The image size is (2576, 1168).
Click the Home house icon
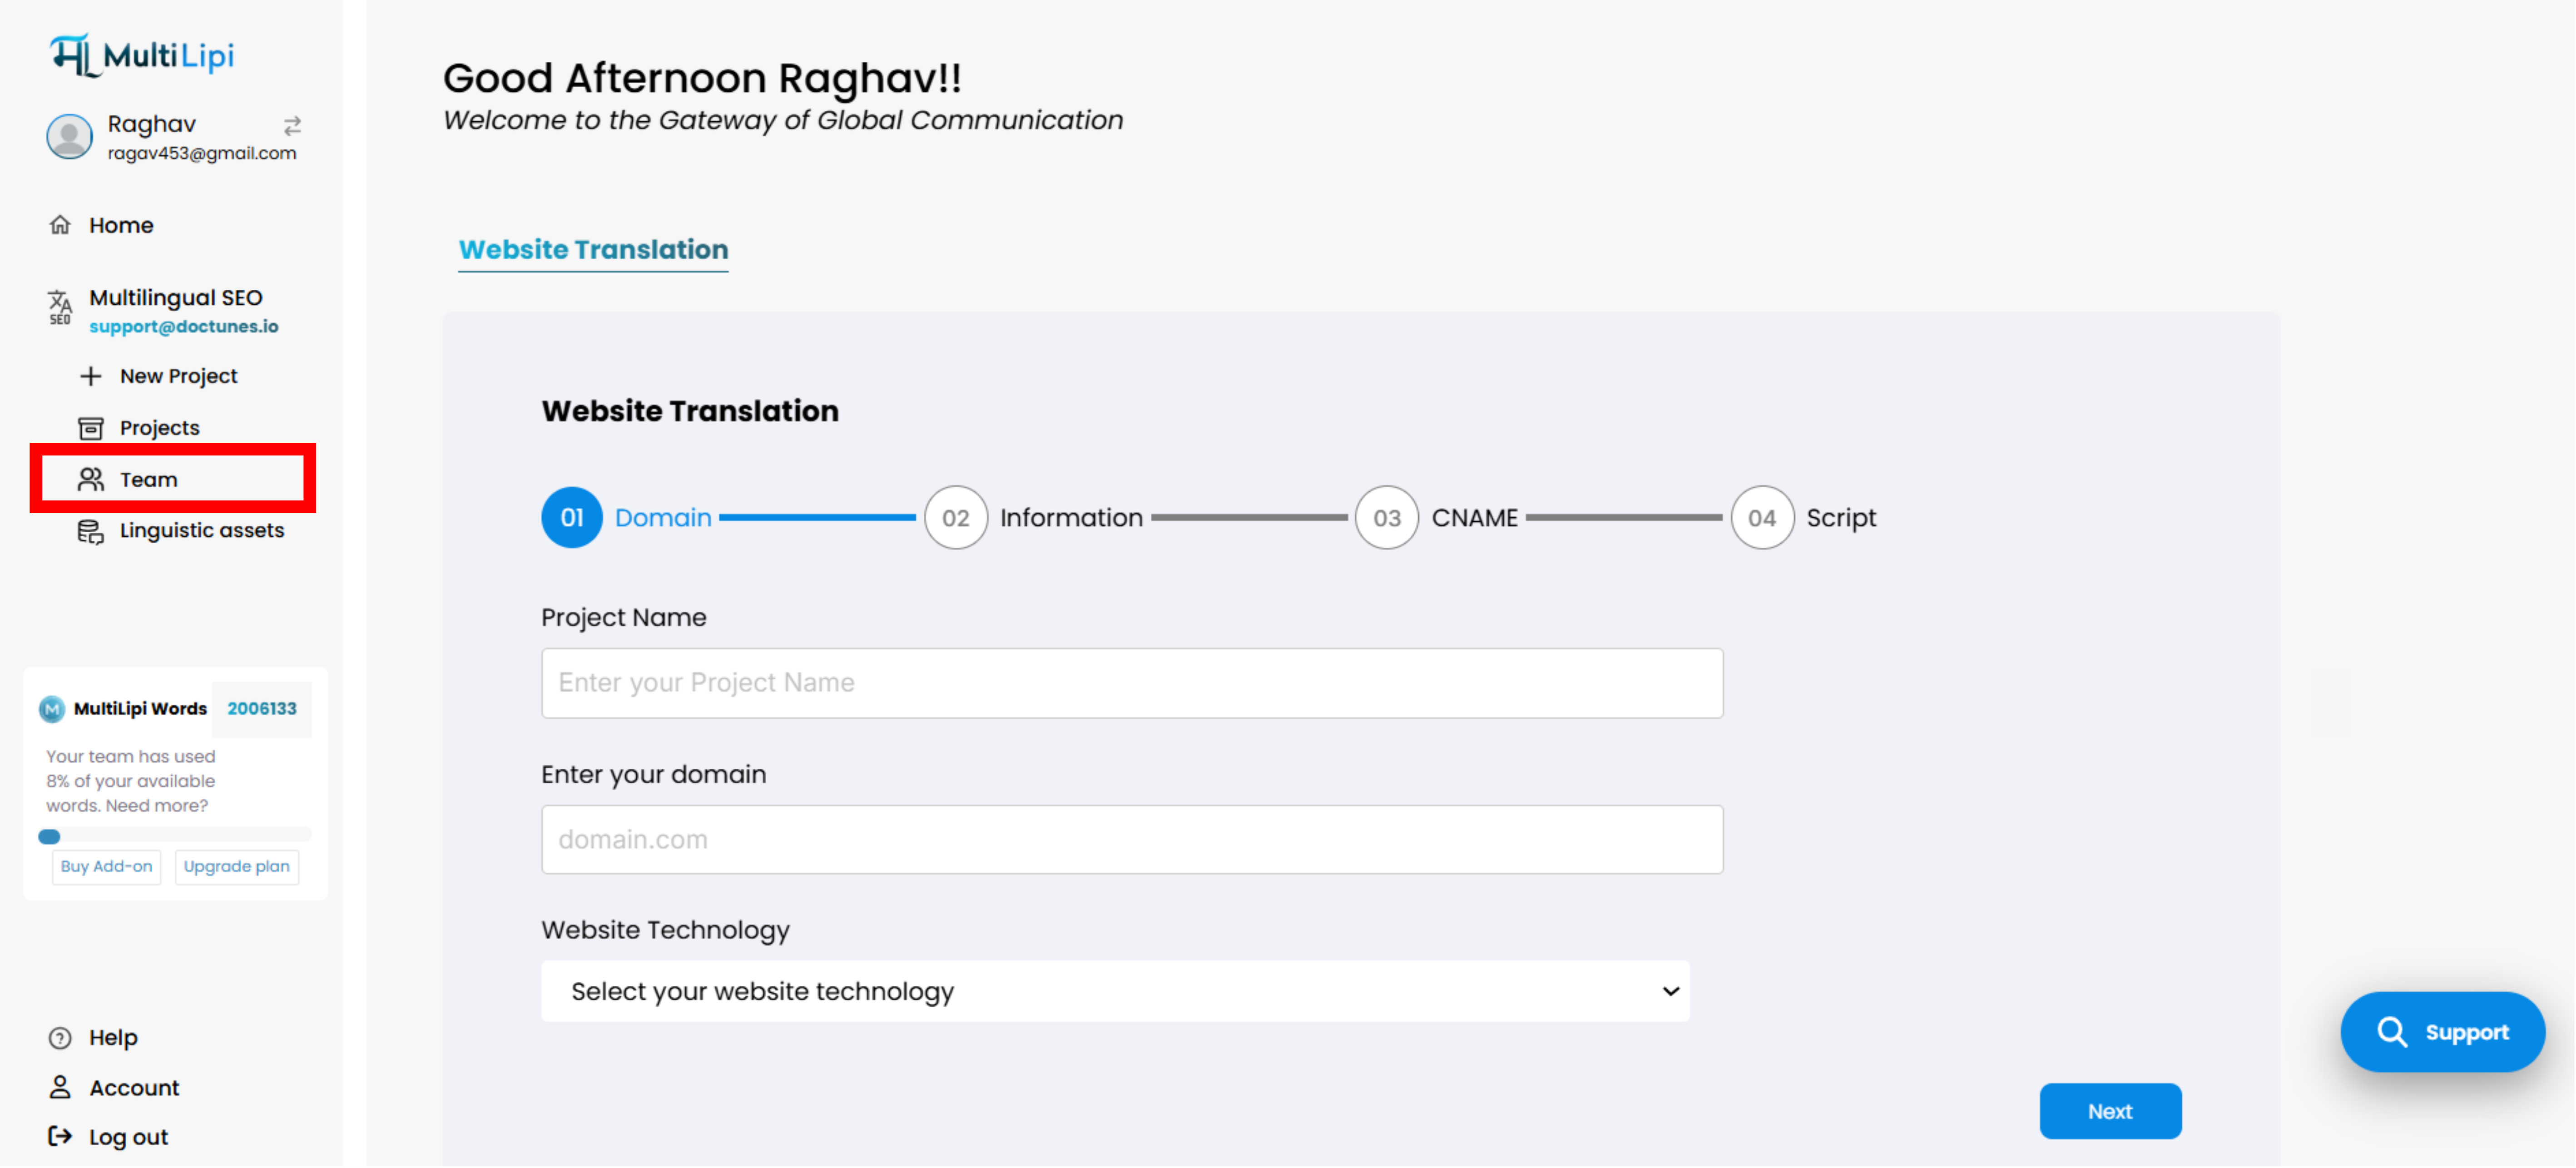coord(60,225)
